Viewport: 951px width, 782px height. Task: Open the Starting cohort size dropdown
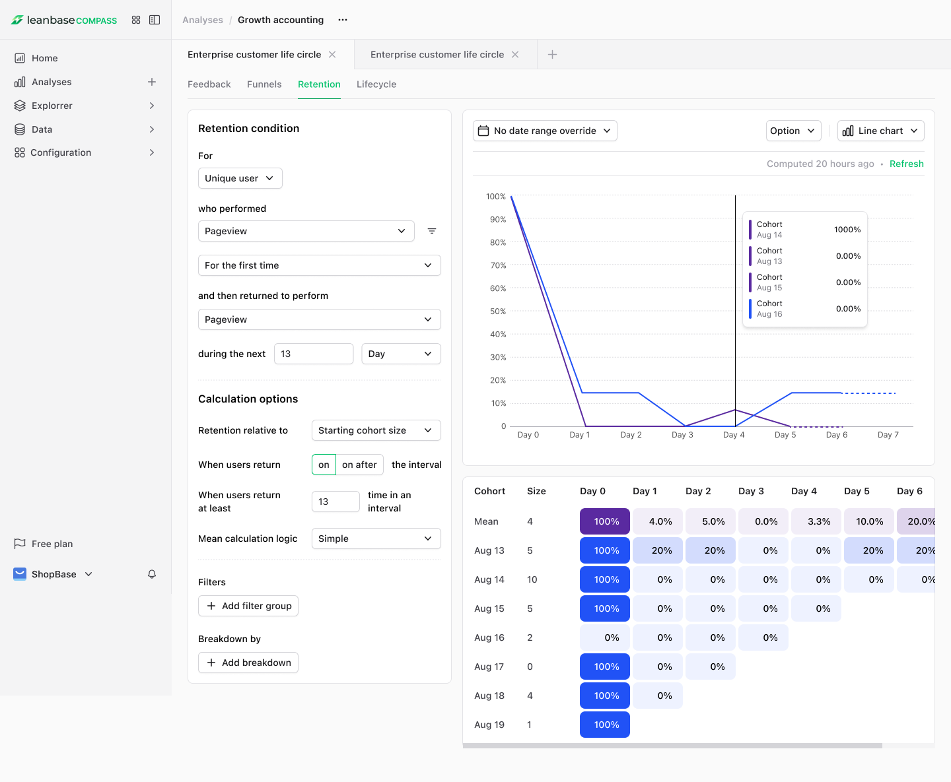[376, 430]
